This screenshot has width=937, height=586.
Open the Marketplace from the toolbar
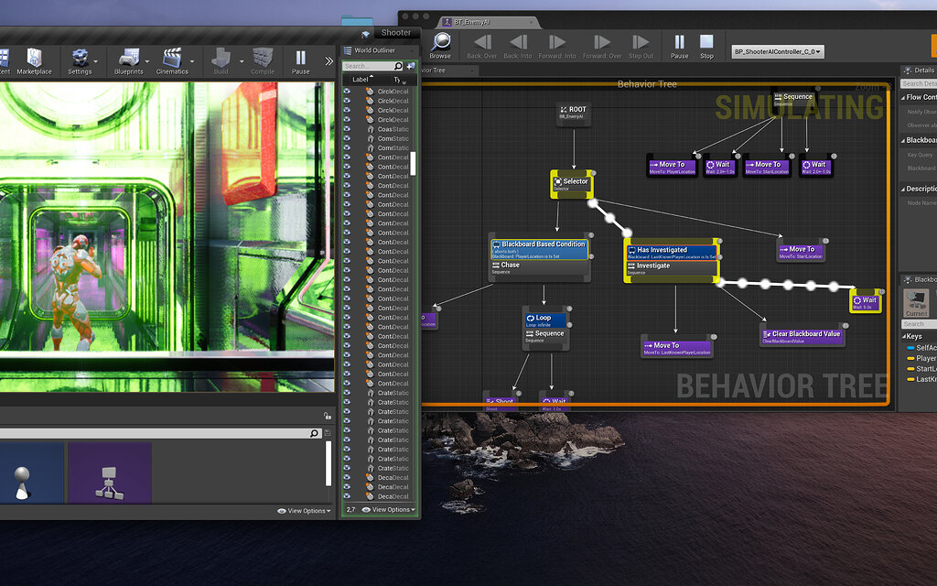point(34,60)
